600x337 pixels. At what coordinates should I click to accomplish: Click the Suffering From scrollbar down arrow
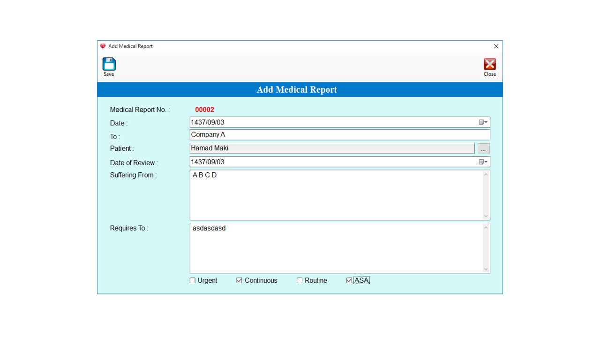[486, 216]
